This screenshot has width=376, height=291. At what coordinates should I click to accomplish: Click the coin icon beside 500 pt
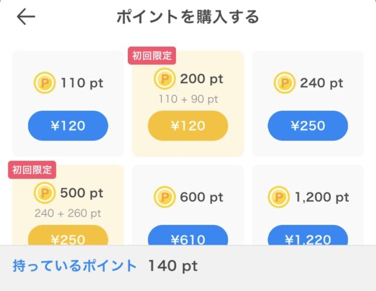click(x=45, y=193)
